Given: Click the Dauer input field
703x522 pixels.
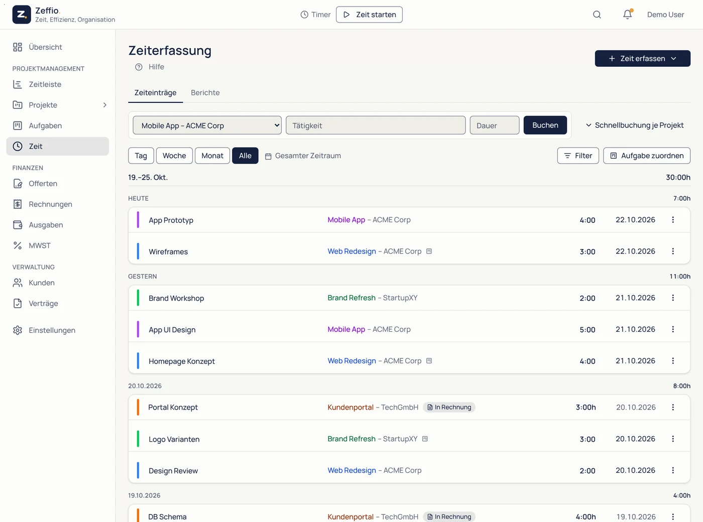Looking at the screenshot, I should (495, 125).
